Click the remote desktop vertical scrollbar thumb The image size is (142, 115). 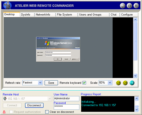point(135,41)
